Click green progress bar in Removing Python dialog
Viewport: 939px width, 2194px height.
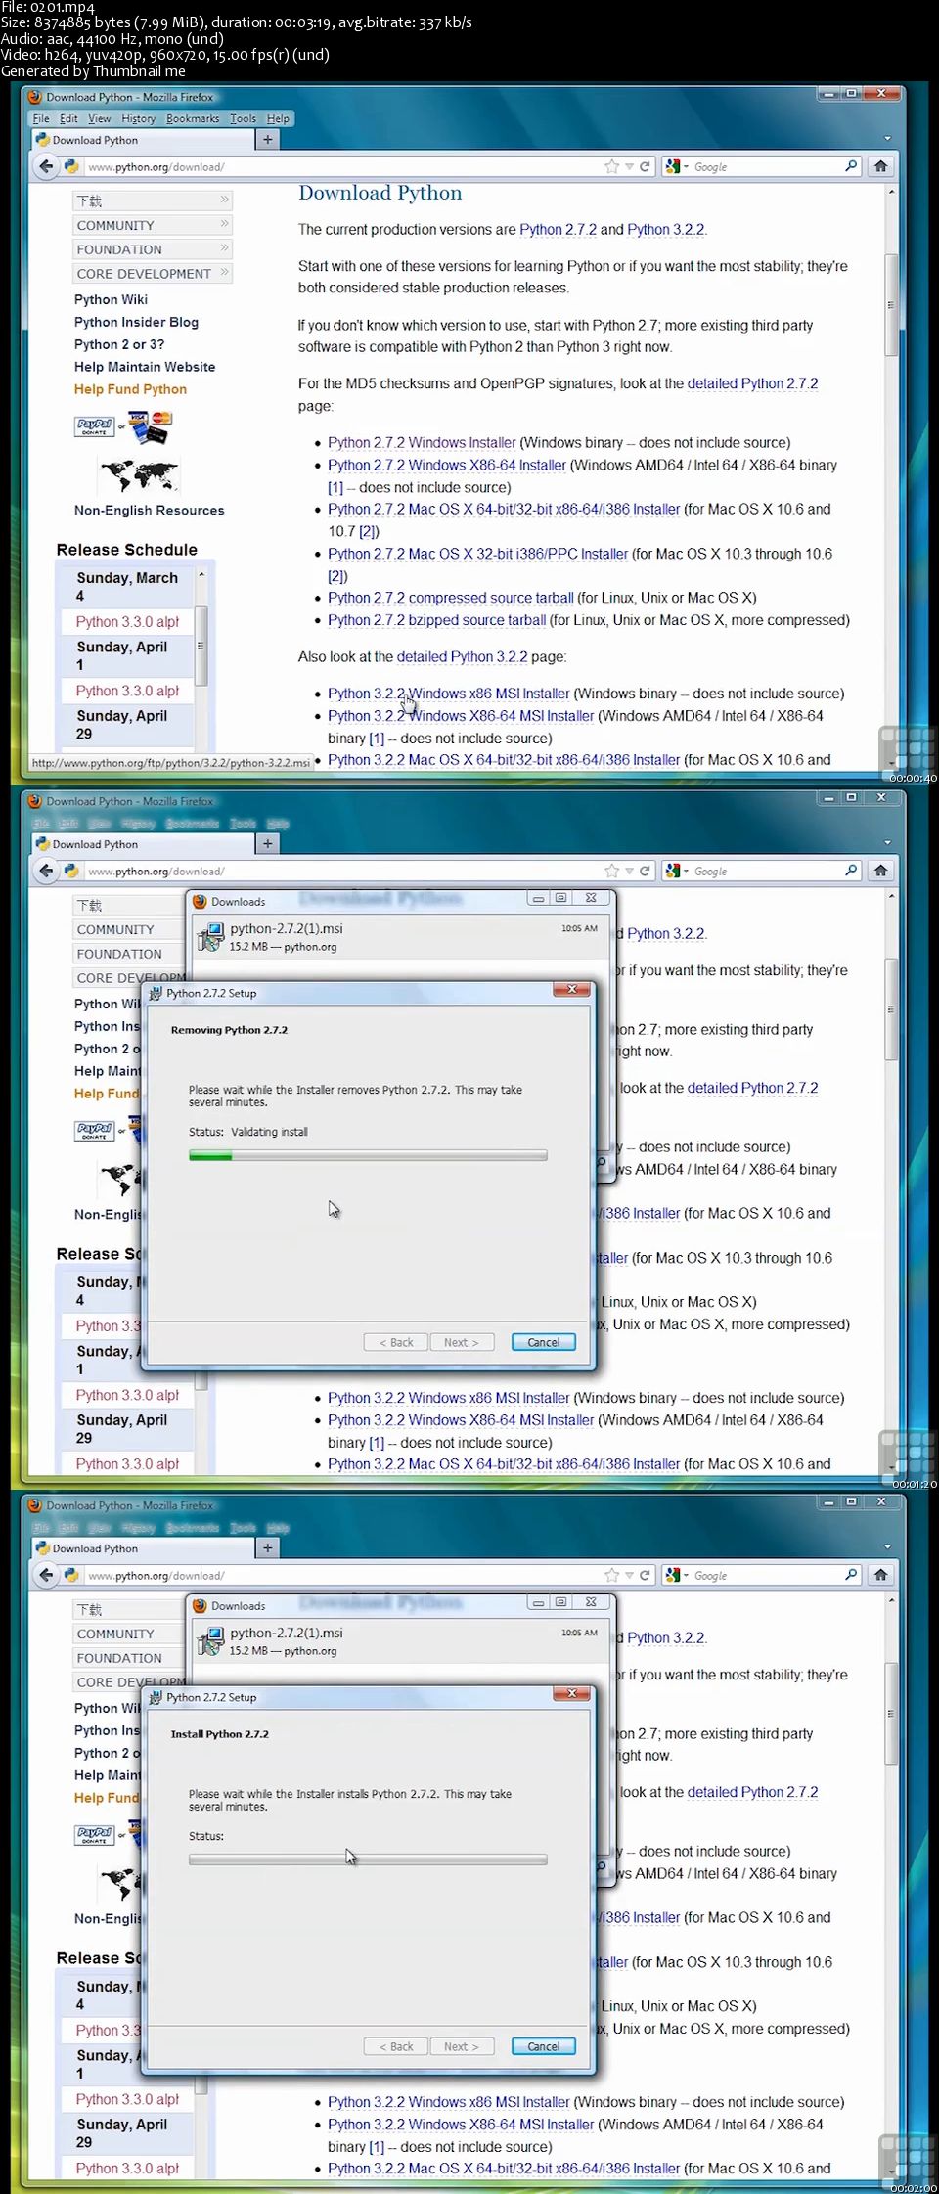click(x=368, y=1156)
